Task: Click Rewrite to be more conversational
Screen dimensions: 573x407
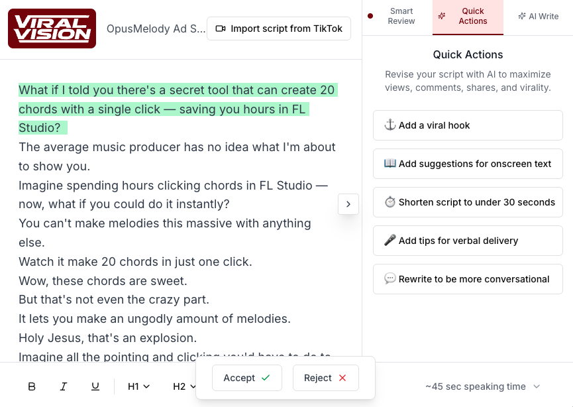Action: (x=468, y=279)
